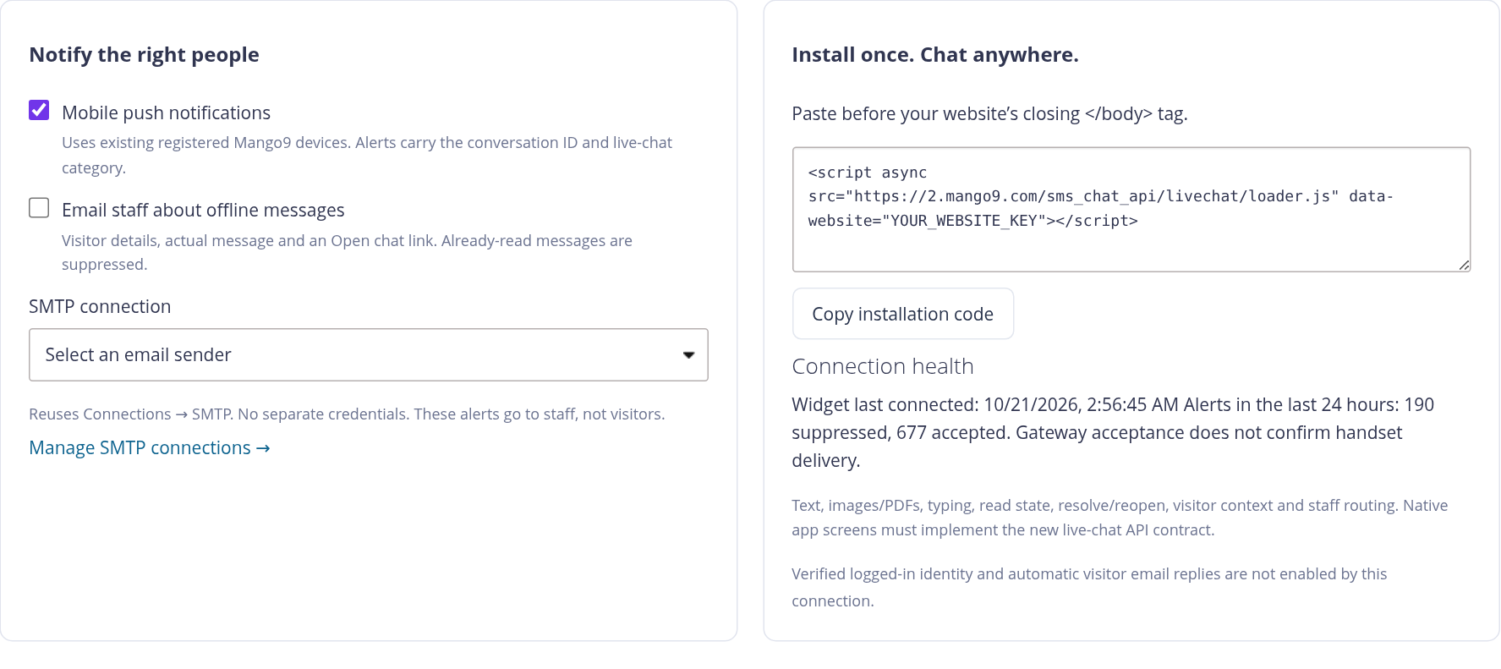
Task: Click the Text, images/PDFs, typing capabilities note
Action: 1120,518
